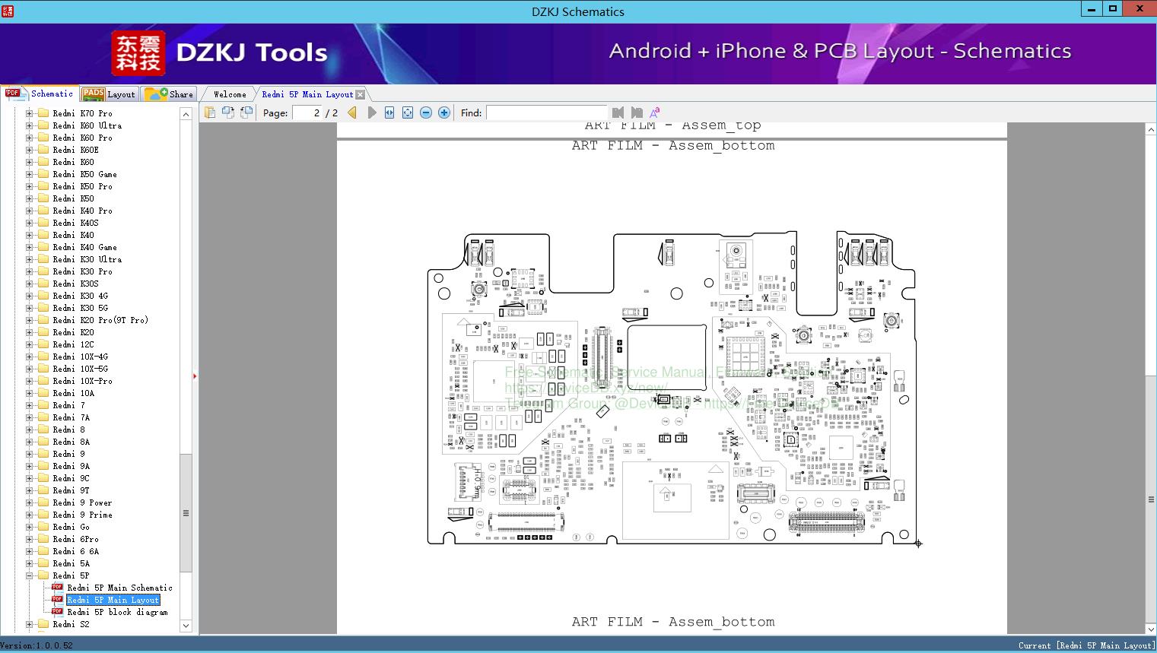Select the Redmi K60E tree item
Image resolution: width=1157 pixels, height=653 pixels.
[x=75, y=150]
